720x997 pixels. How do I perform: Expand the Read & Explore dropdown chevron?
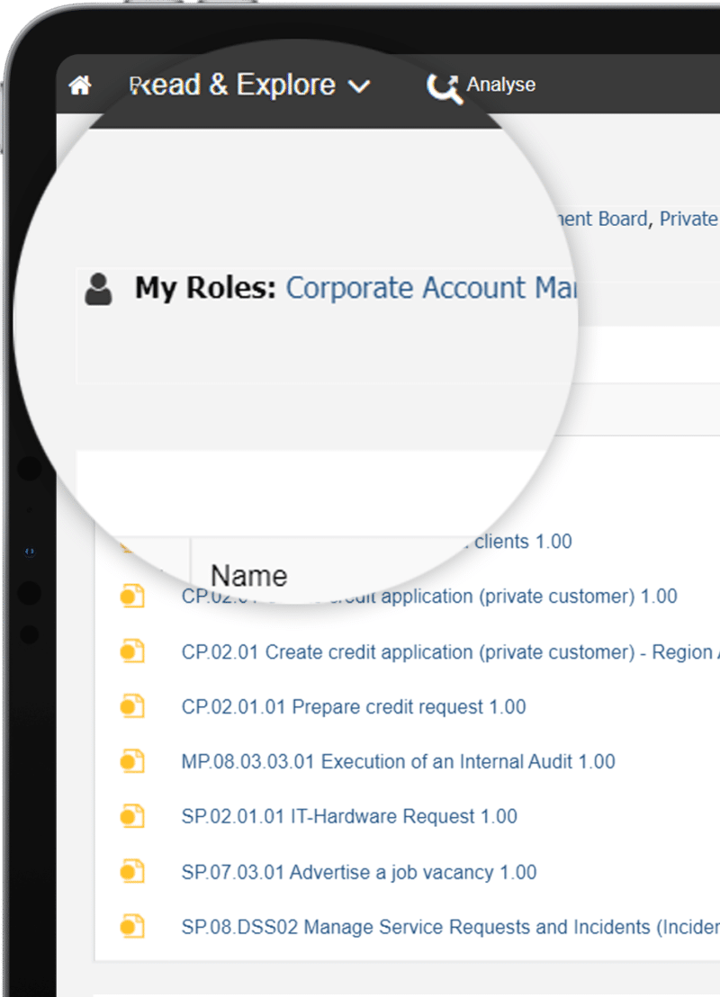click(x=359, y=87)
